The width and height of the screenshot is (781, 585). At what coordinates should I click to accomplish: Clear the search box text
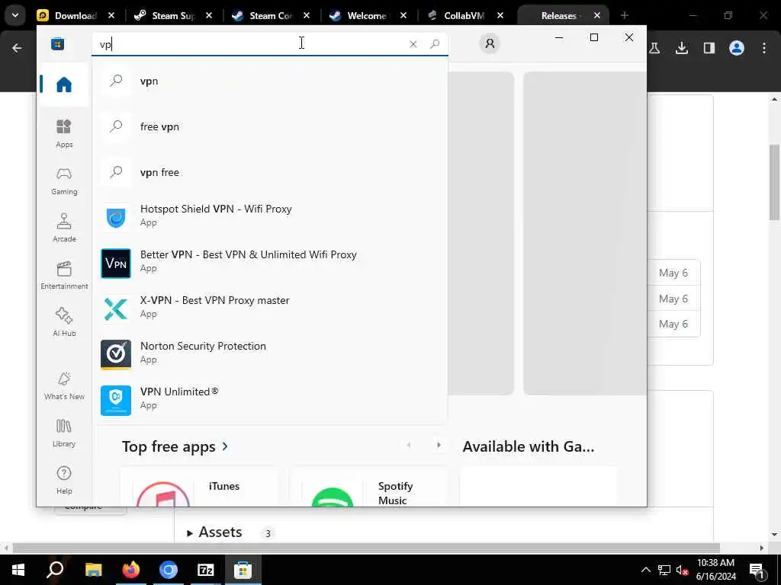point(413,44)
